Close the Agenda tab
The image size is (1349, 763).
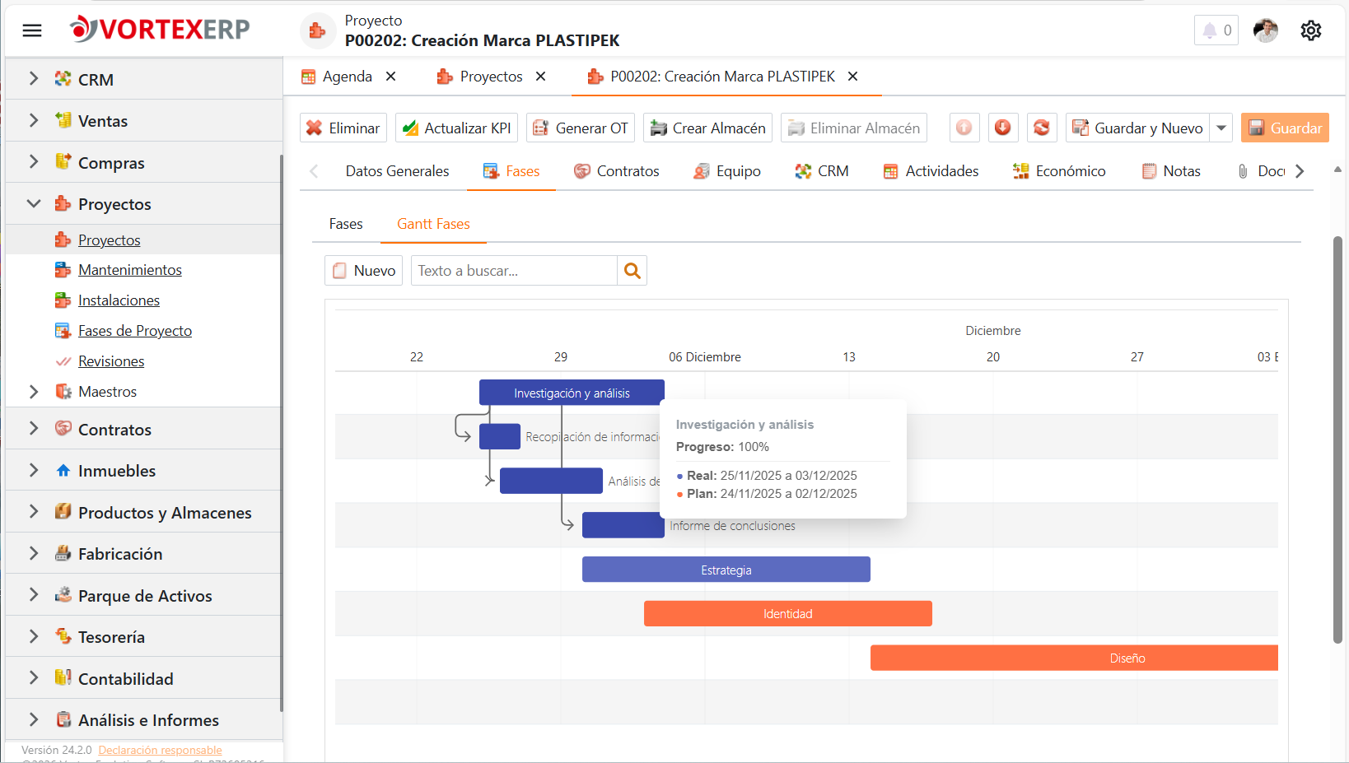click(391, 77)
